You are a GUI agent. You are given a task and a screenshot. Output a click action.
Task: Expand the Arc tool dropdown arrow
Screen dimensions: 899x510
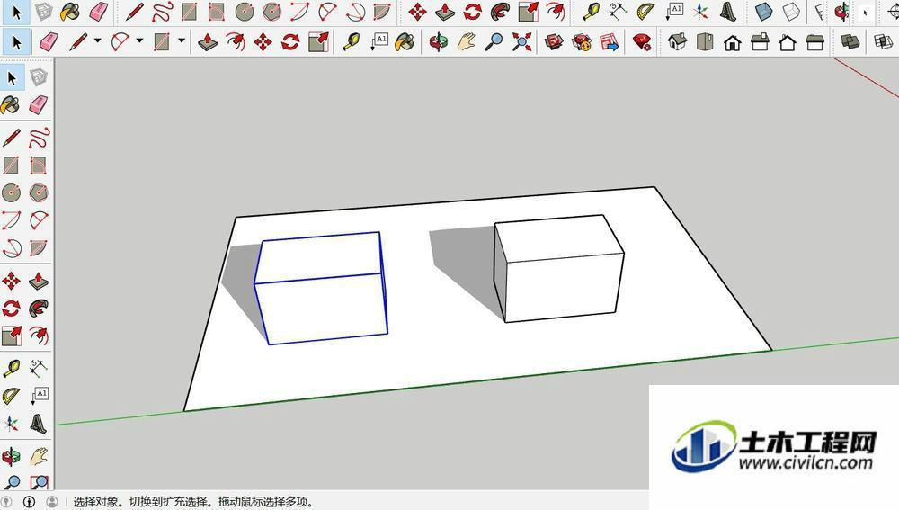(139, 40)
